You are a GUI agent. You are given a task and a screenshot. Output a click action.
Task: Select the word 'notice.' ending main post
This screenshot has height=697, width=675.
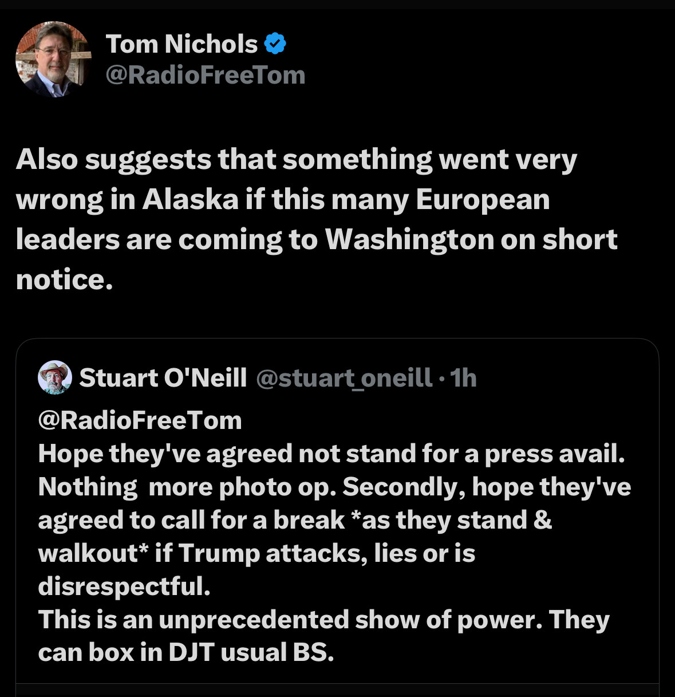[64, 279]
